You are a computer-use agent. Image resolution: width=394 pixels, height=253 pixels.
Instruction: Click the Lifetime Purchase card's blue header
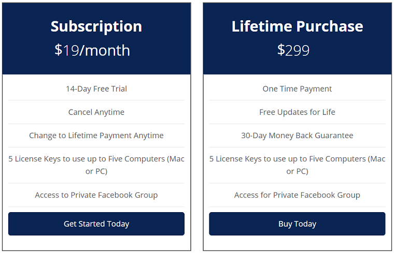tap(297, 39)
